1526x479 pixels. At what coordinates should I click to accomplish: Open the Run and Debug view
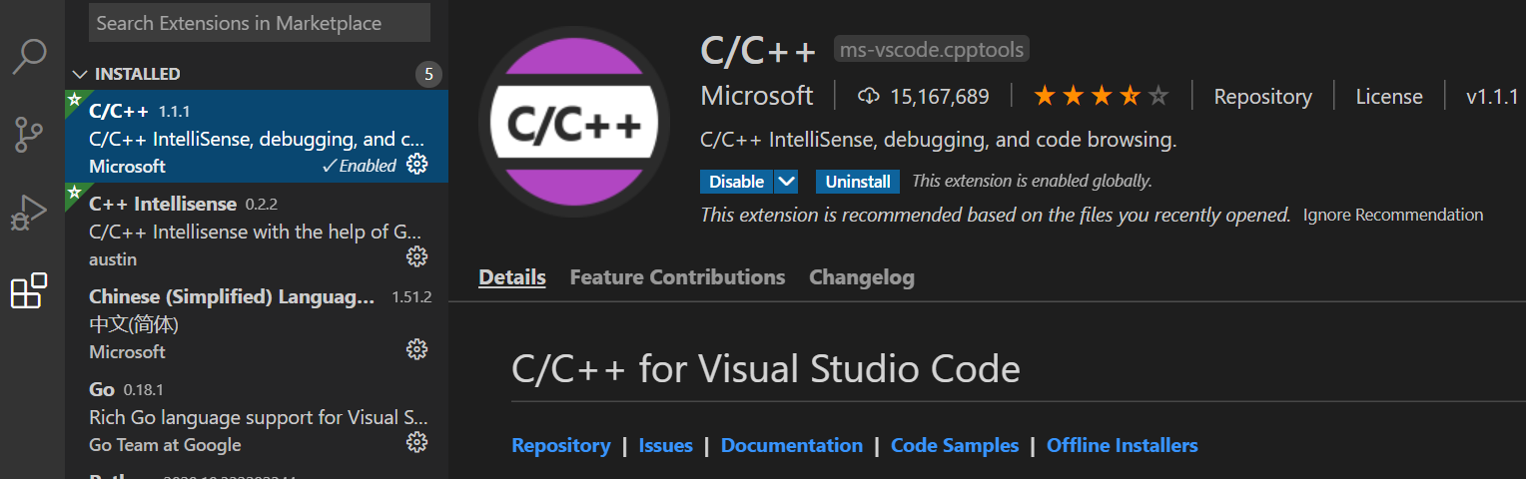pyautogui.click(x=30, y=212)
